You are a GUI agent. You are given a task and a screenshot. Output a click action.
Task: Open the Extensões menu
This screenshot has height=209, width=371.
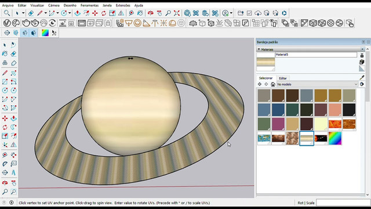point(123,5)
